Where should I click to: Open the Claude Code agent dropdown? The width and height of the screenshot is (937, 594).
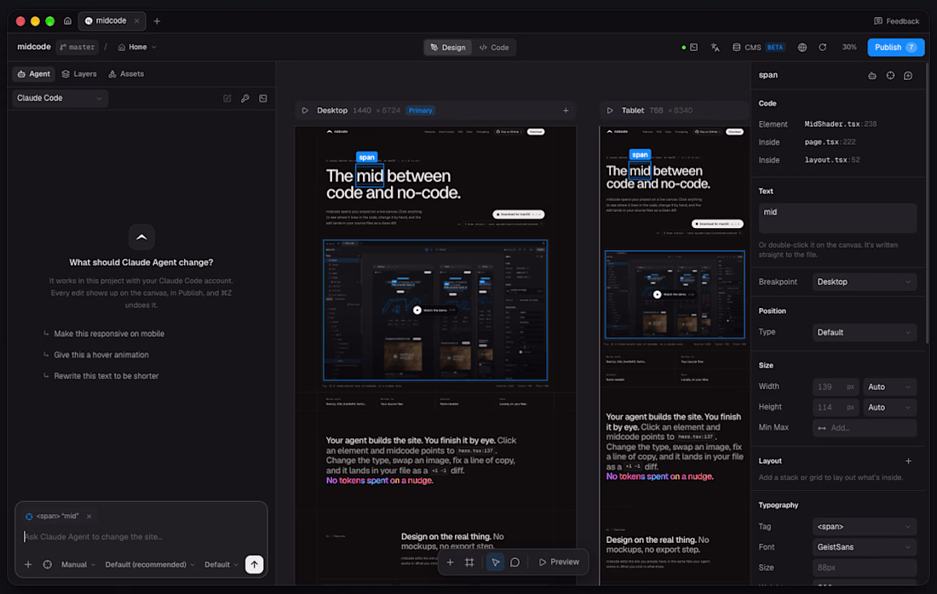point(60,98)
